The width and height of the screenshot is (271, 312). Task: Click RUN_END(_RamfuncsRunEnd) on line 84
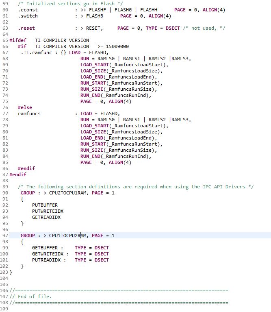pos(115,156)
